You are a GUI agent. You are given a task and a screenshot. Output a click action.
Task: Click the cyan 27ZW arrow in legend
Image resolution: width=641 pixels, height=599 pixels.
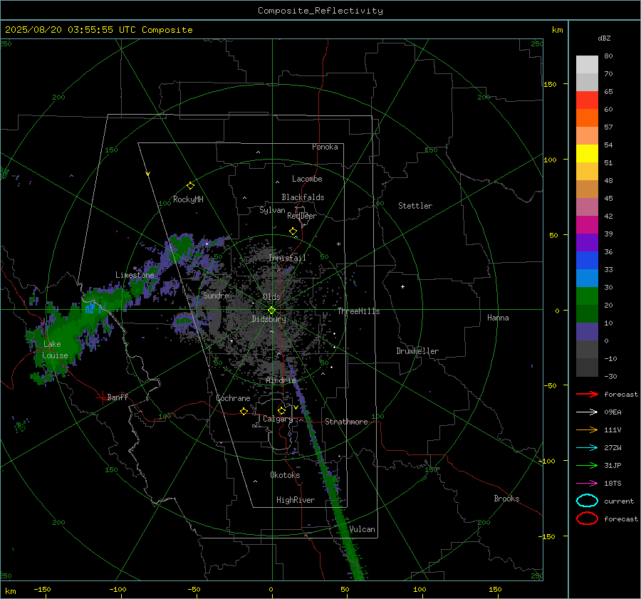(587, 448)
